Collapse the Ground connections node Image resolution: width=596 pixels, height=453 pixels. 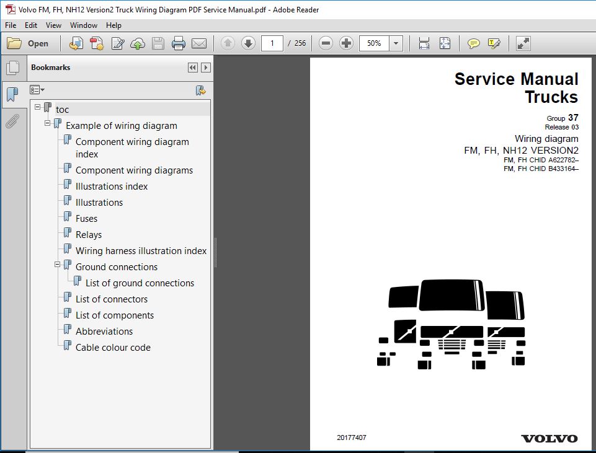click(57, 264)
